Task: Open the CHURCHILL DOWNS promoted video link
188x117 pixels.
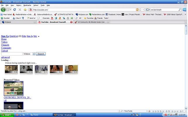Action: [17, 97]
